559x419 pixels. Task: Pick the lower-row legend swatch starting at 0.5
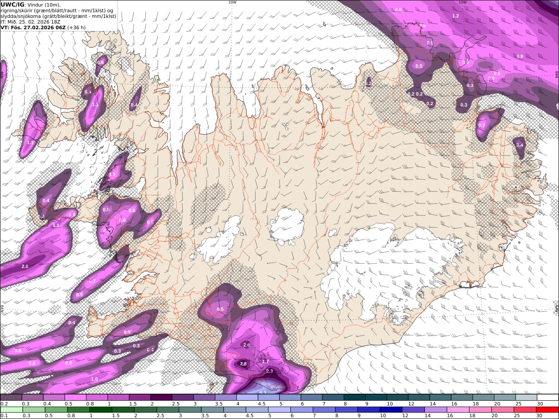[56, 410]
